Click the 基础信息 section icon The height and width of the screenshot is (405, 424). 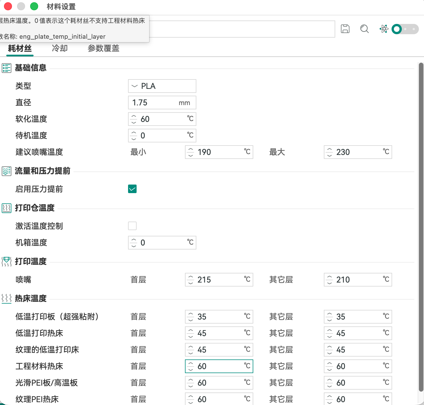(7, 68)
